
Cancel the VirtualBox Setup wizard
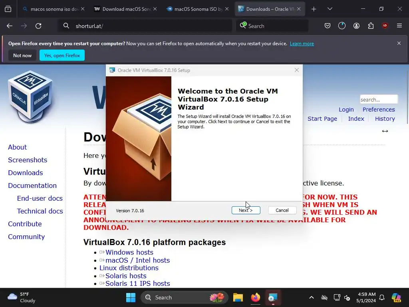(282, 210)
